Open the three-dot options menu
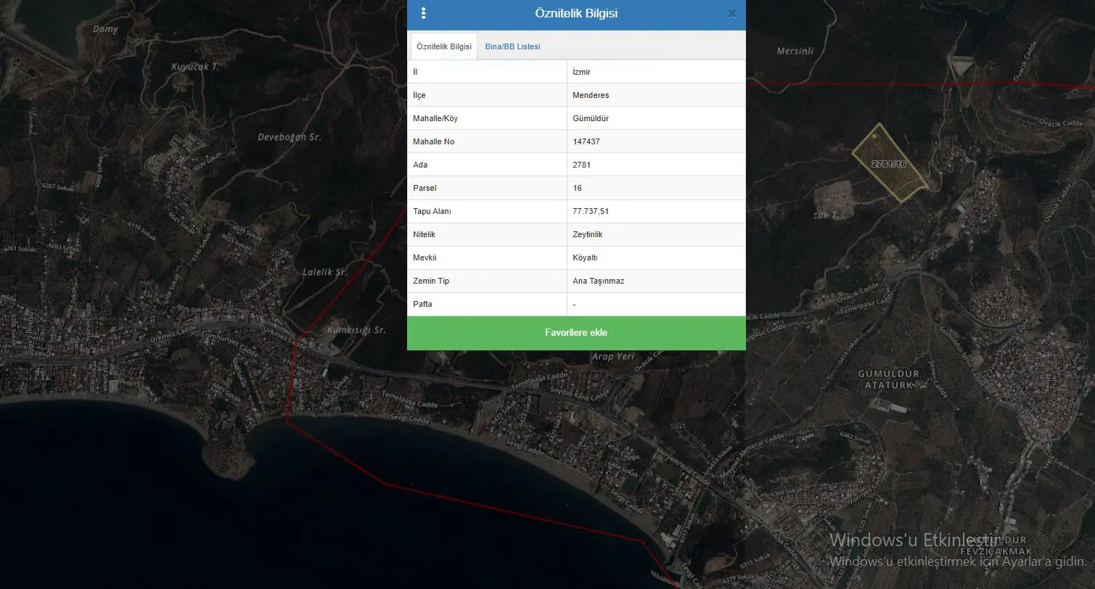The height and width of the screenshot is (589, 1095). click(424, 13)
